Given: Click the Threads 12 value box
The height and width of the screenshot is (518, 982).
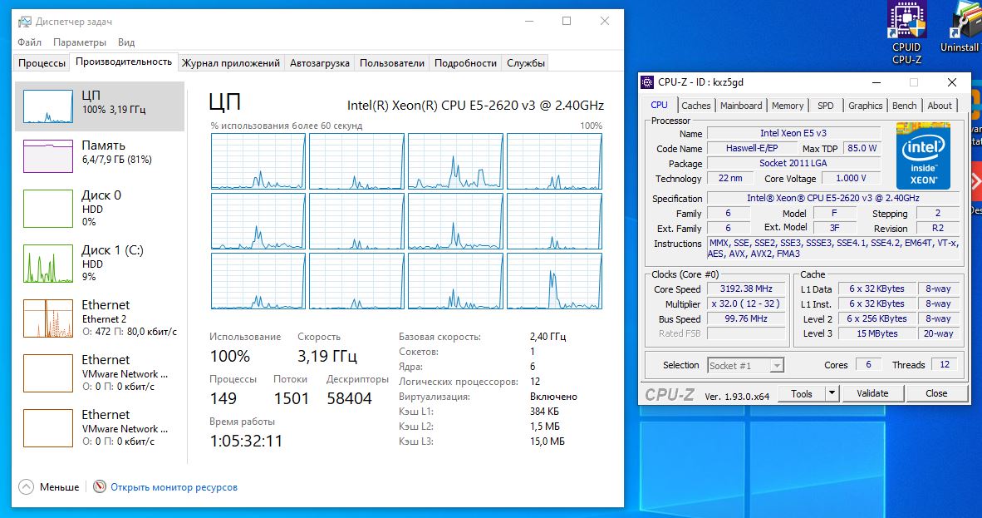Looking at the screenshot, I should [x=945, y=364].
